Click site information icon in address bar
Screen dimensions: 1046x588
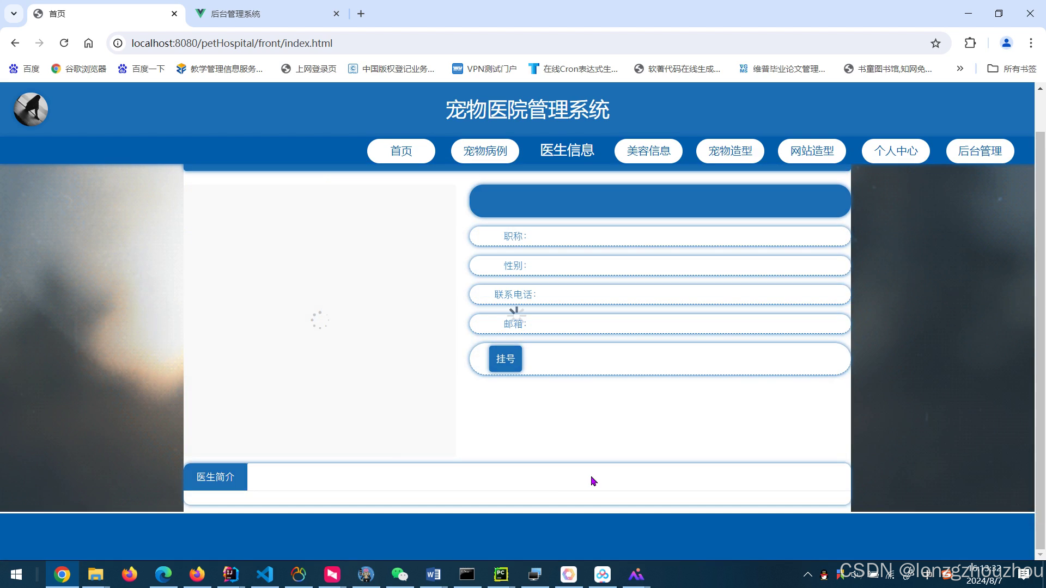118,43
